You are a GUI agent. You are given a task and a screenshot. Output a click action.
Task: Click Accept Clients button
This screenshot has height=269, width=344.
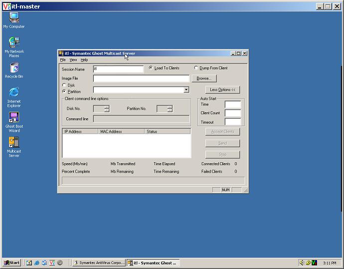(222, 132)
